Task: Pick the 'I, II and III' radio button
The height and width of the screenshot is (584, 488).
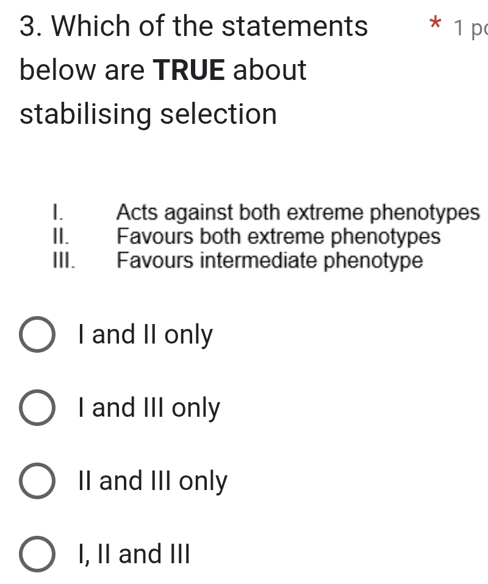Action: coord(38,554)
